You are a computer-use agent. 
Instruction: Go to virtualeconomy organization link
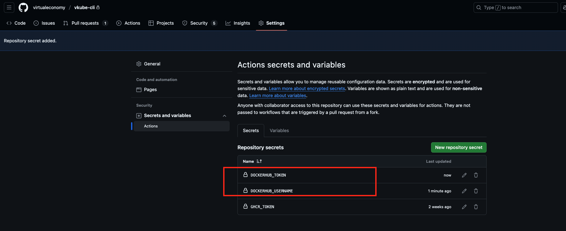[x=49, y=8]
